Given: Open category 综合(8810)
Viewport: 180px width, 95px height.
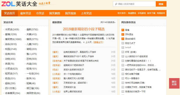Looking at the screenshot, I should point(11,44).
